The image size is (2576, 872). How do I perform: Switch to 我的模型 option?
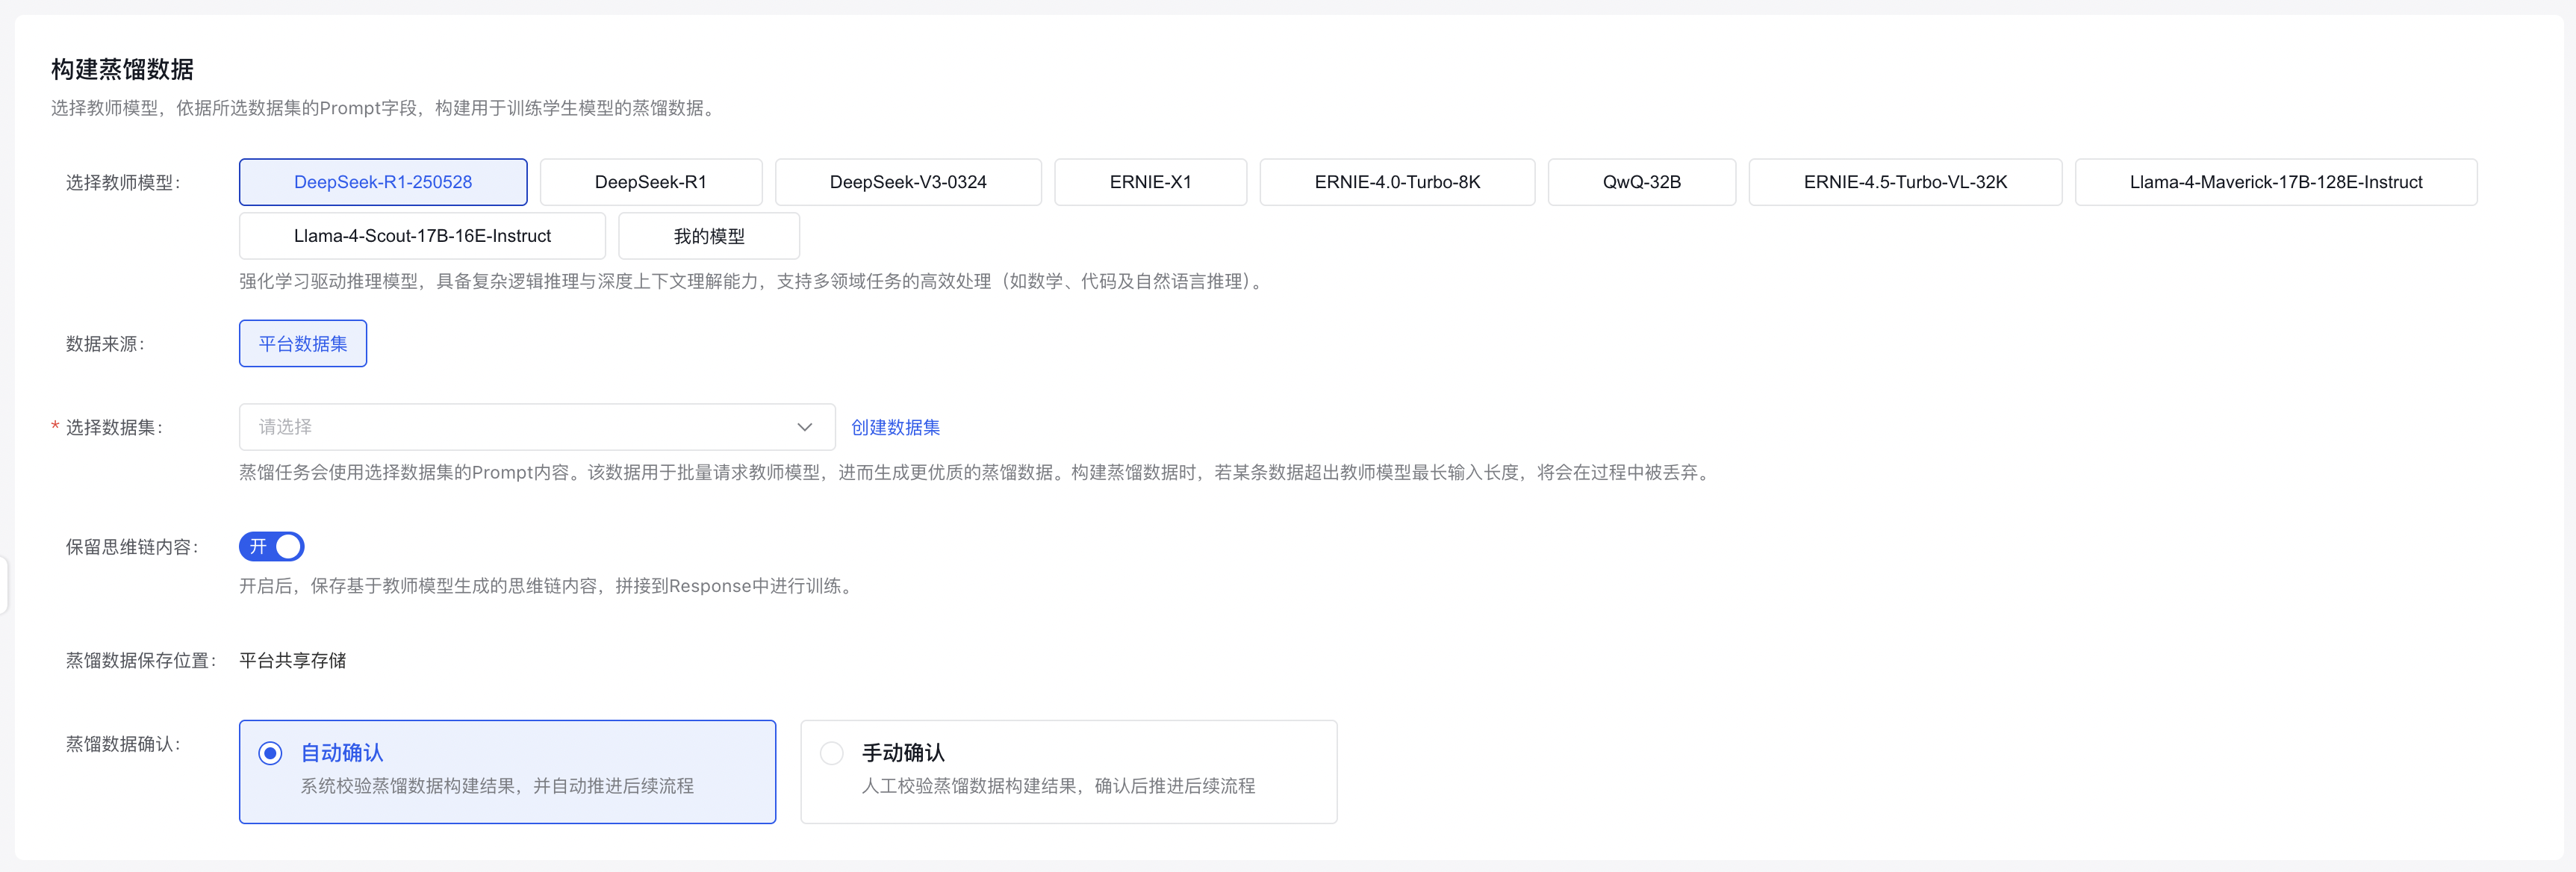pos(709,236)
